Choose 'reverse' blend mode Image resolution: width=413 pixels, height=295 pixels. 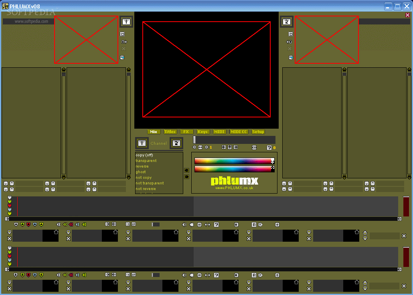coord(142,166)
